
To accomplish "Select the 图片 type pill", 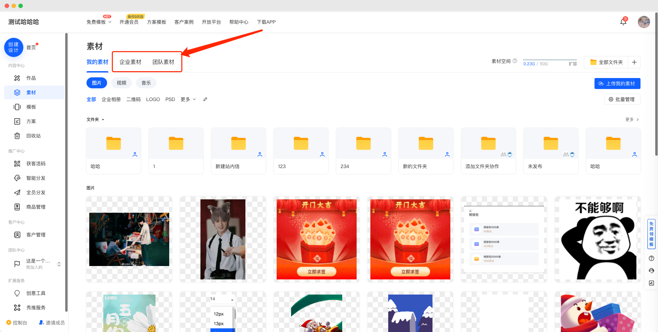I will pyautogui.click(x=97, y=83).
